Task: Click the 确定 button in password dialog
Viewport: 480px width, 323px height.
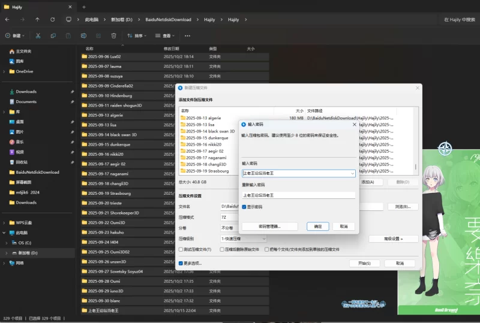Action: (317, 227)
